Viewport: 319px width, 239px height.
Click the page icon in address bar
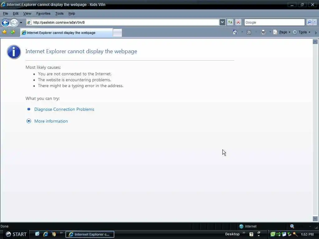29,22
